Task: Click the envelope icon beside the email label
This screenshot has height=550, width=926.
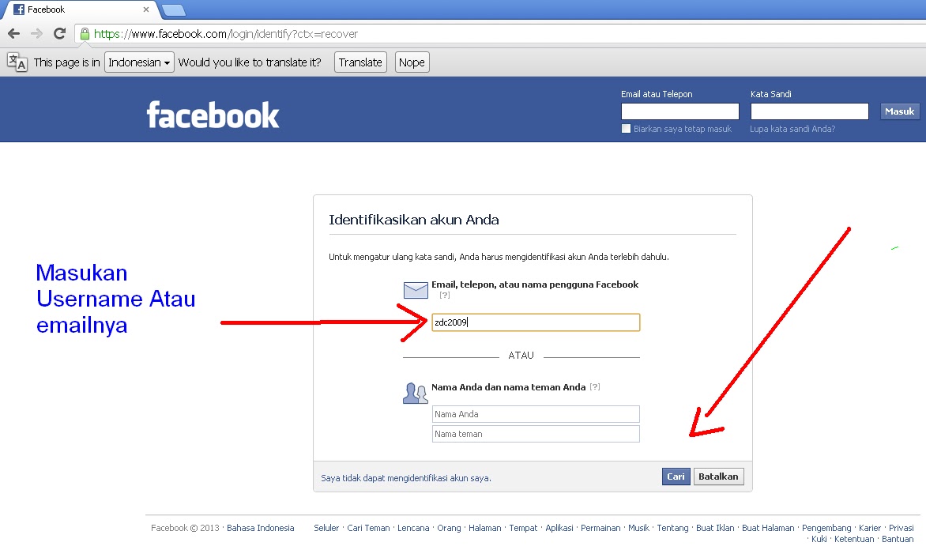Action: pos(416,290)
